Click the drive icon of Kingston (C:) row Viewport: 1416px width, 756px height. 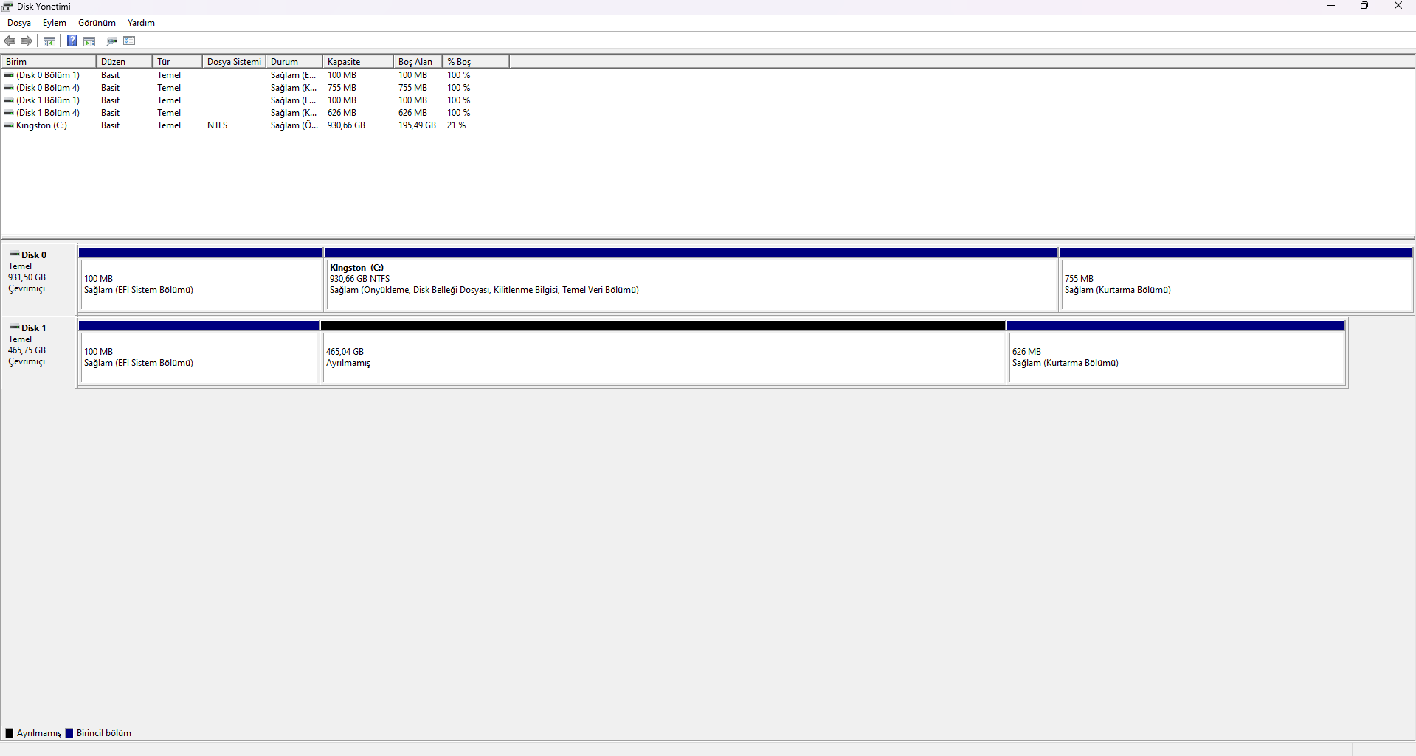point(9,125)
